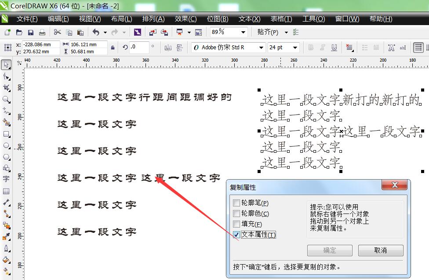Click the Edit text ab| icon

click(403, 48)
